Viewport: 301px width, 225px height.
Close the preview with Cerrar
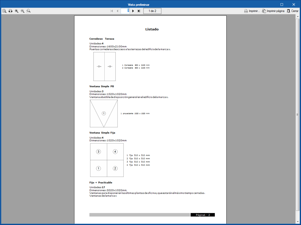[292, 11]
